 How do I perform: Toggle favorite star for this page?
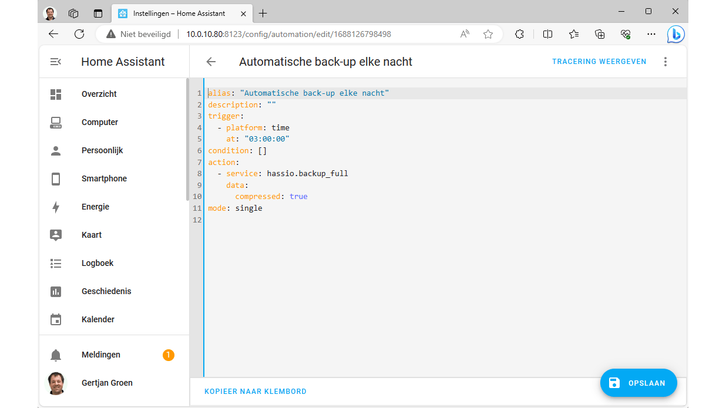[488, 34]
